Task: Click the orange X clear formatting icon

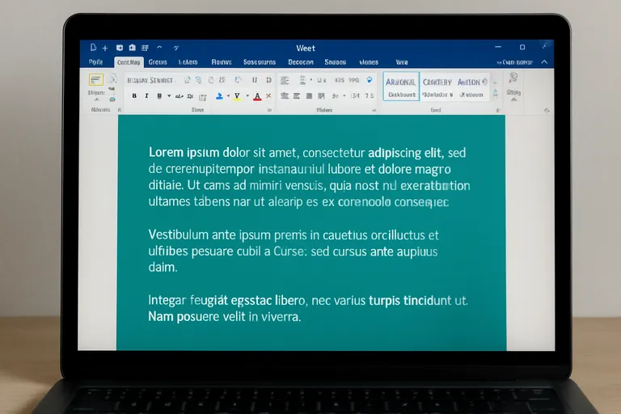Action: click(x=268, y=96)
